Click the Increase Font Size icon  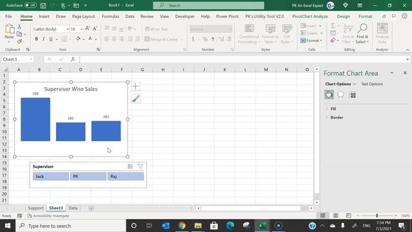tap(88, 28)
